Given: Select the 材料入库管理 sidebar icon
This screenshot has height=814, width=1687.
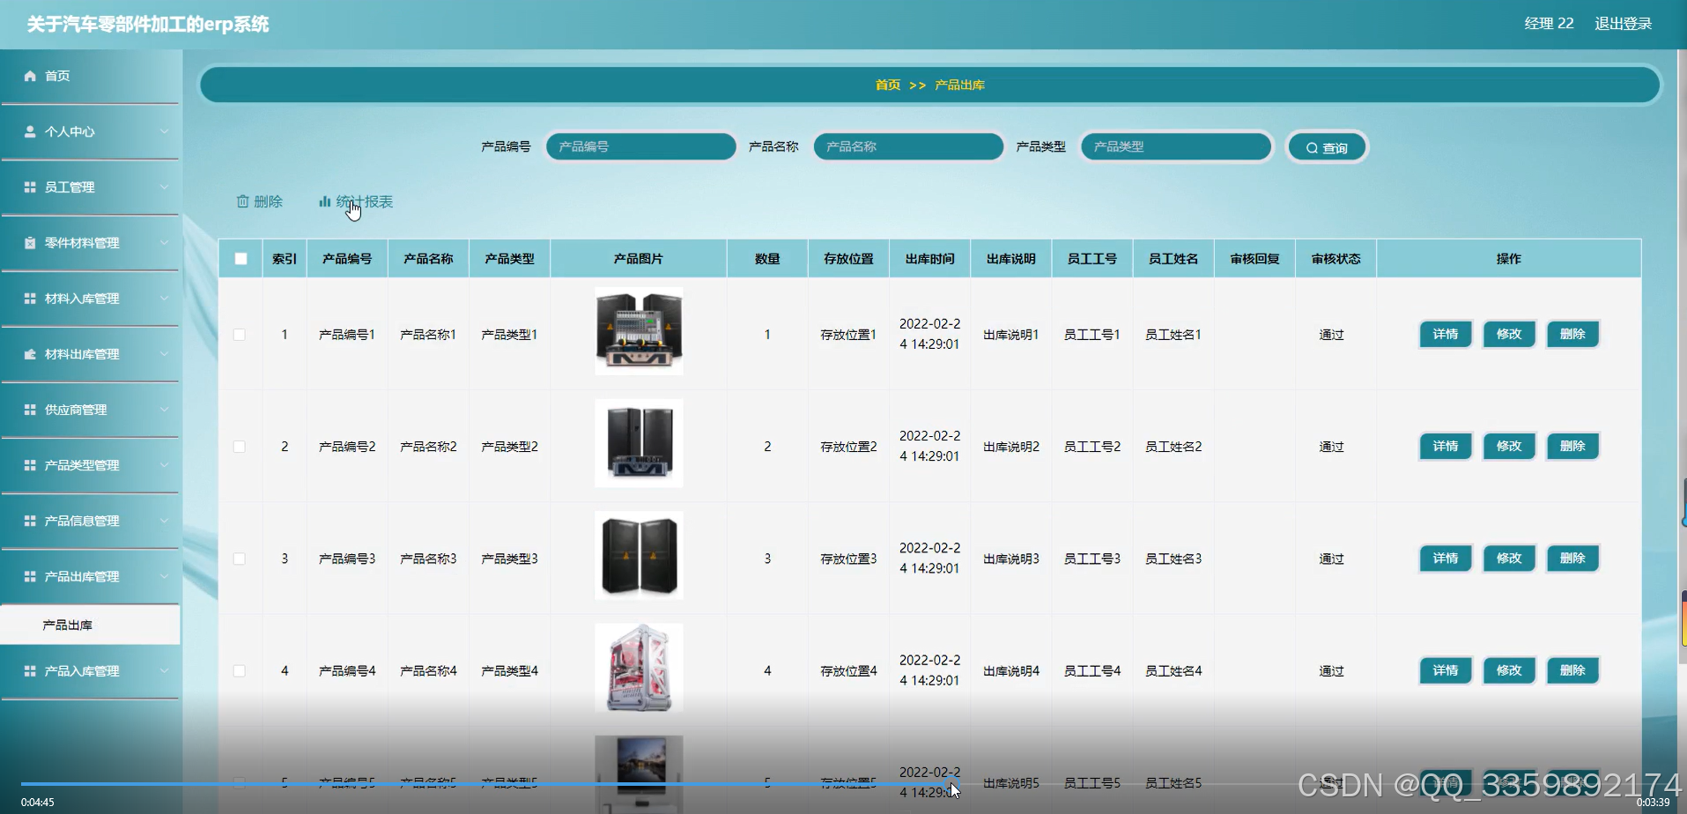Looking at the screenshot, I should [29, 298].
